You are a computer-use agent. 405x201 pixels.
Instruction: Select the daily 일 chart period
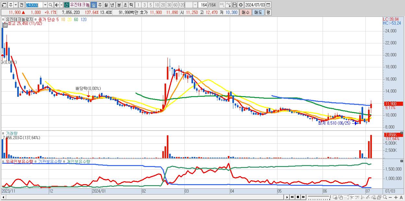(93, 5)
